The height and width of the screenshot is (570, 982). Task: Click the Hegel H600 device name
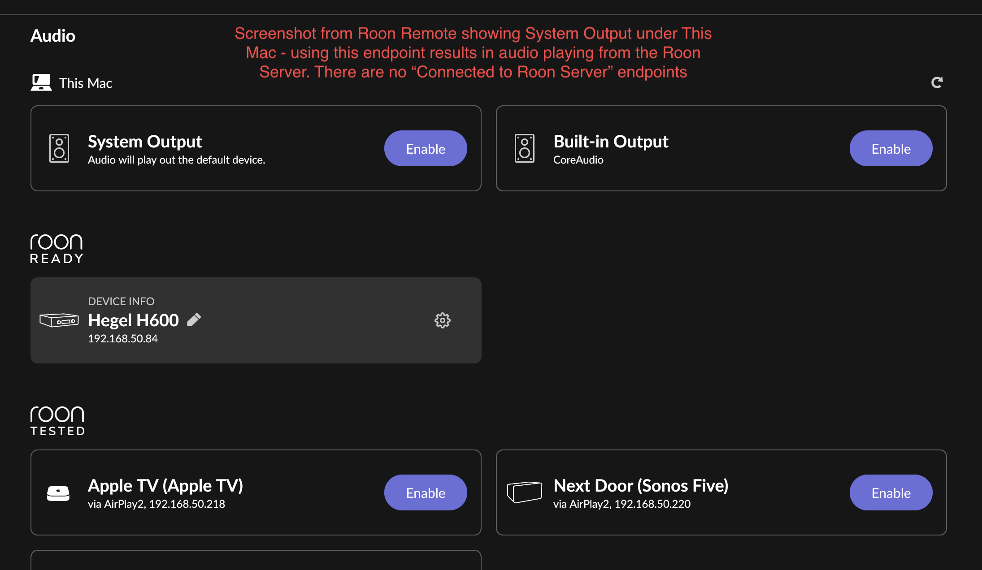[x=133, y=320]
